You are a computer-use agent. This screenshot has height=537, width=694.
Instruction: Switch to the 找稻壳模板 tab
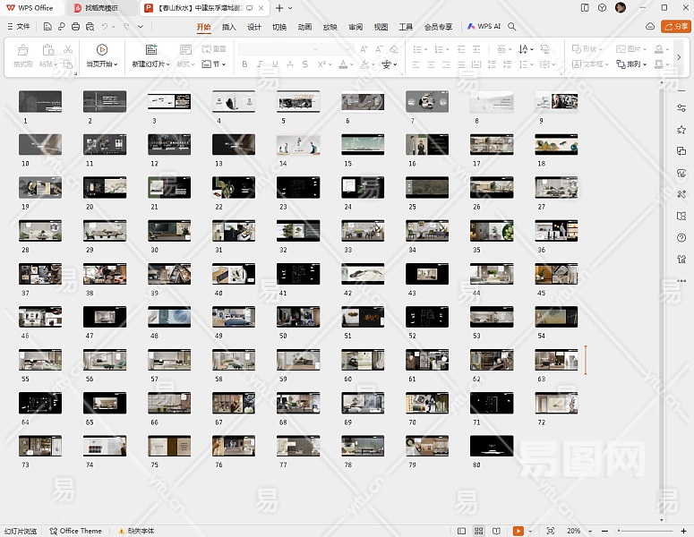pos(103,8)
